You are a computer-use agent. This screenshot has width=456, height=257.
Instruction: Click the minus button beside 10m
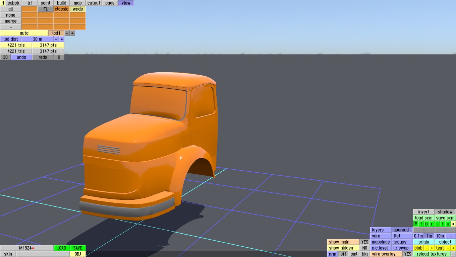point(451,236)
